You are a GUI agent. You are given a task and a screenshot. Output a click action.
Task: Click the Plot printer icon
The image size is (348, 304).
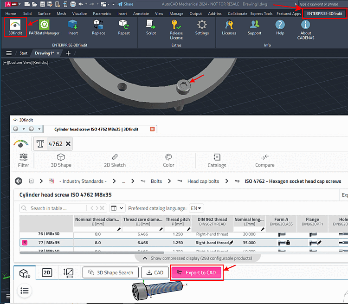pyautogui.click(x=73, y=4)
